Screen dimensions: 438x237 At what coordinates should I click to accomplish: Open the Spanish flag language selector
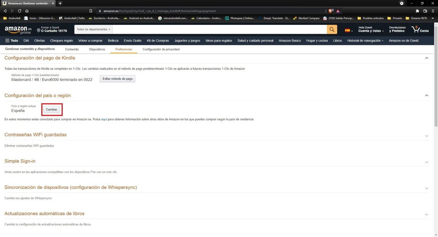click(x=349, y=30)
